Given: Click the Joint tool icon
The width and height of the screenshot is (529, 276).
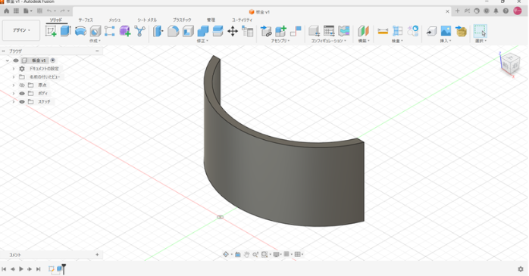Looking at the screenshot, I should coord(296,31).
